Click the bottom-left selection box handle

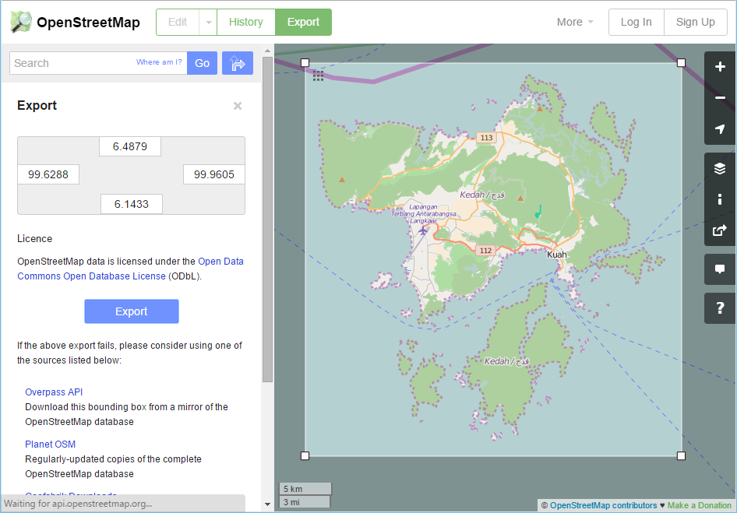click(305, 455)
